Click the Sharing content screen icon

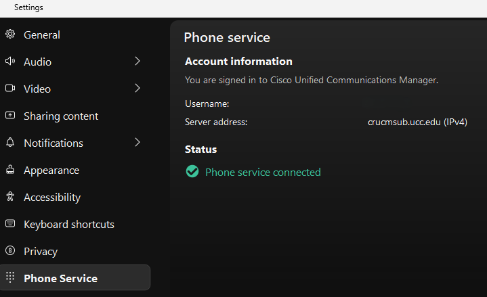point(10,116)
